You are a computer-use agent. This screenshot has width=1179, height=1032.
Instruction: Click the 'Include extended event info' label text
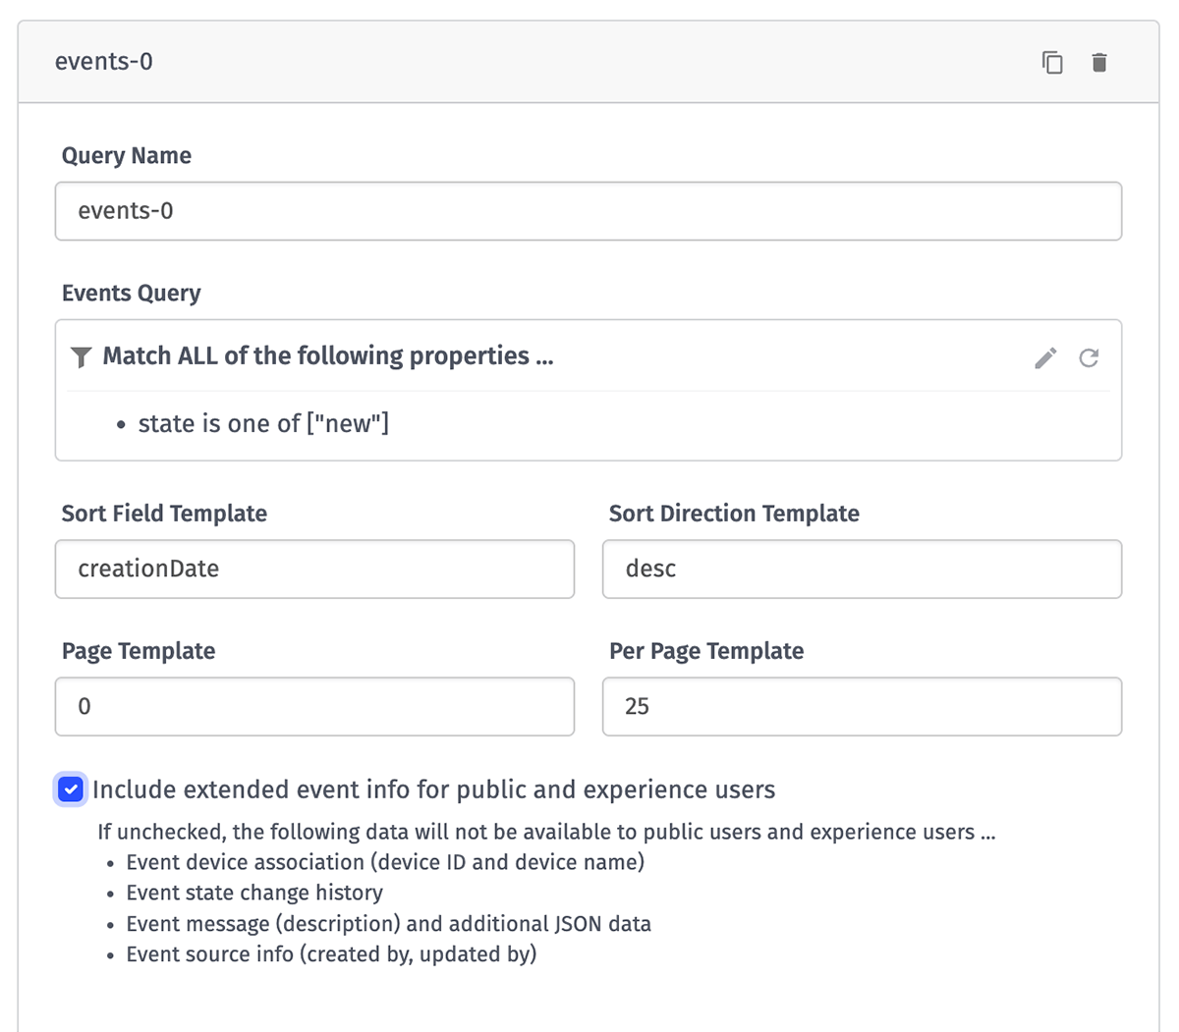point(433,789)
